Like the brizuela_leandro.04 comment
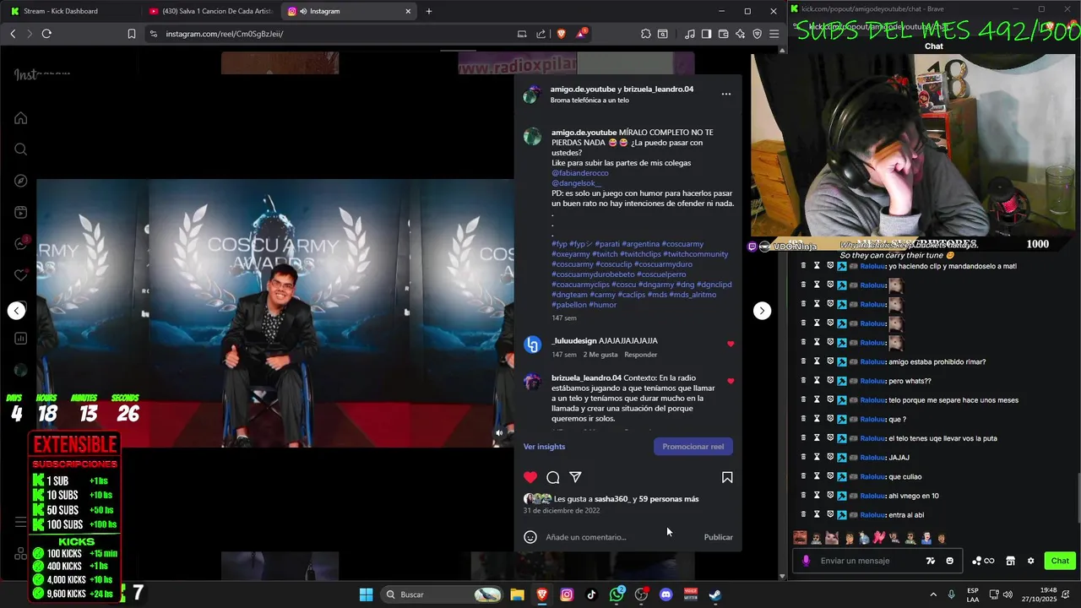The height and width of the screenshot is (608, 1081). coord(731,381)
